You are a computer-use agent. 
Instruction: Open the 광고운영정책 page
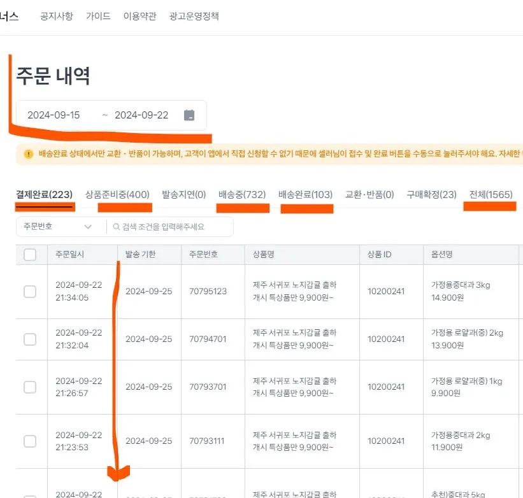pos(194,16)
